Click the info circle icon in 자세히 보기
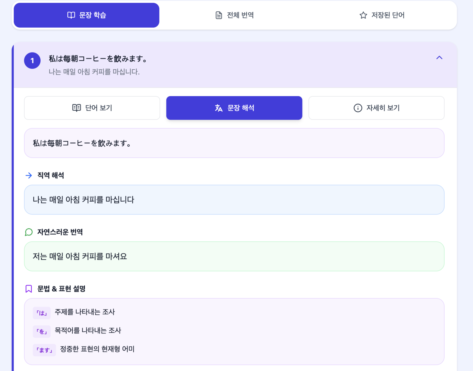 [x=358, y=108]
